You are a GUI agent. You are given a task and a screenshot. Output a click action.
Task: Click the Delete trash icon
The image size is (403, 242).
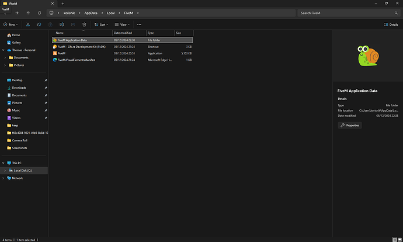tap(84, 25)
